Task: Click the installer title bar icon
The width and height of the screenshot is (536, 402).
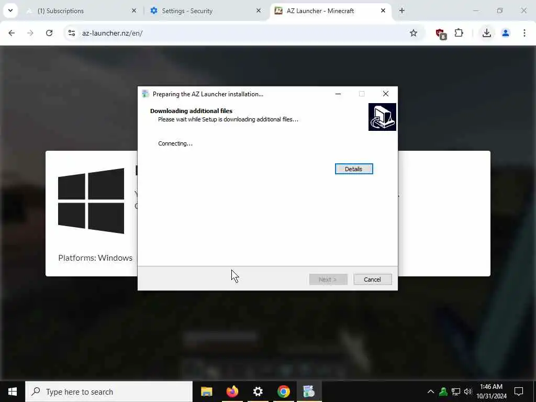Action: pyautogui.click(x=146, y=94)
